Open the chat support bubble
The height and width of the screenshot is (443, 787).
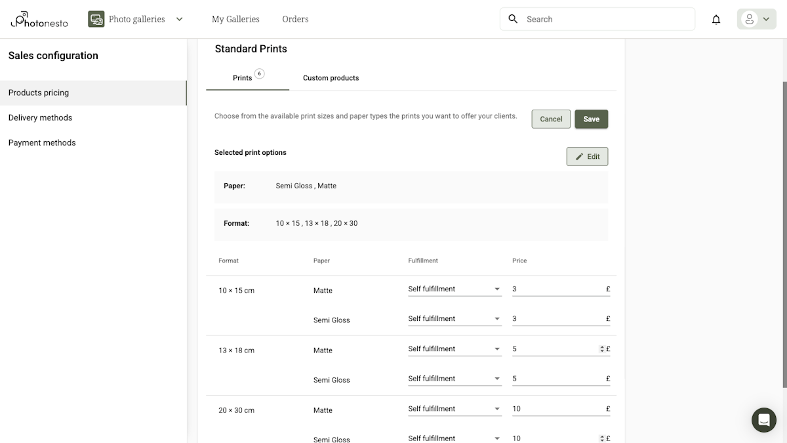point(763,420)
